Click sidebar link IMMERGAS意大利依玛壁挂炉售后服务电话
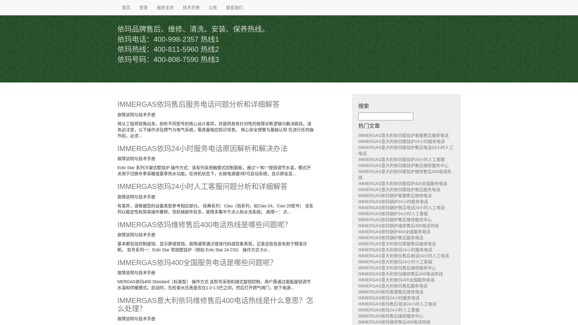Screen dimensions: 578x325 (x=399, y=190)
